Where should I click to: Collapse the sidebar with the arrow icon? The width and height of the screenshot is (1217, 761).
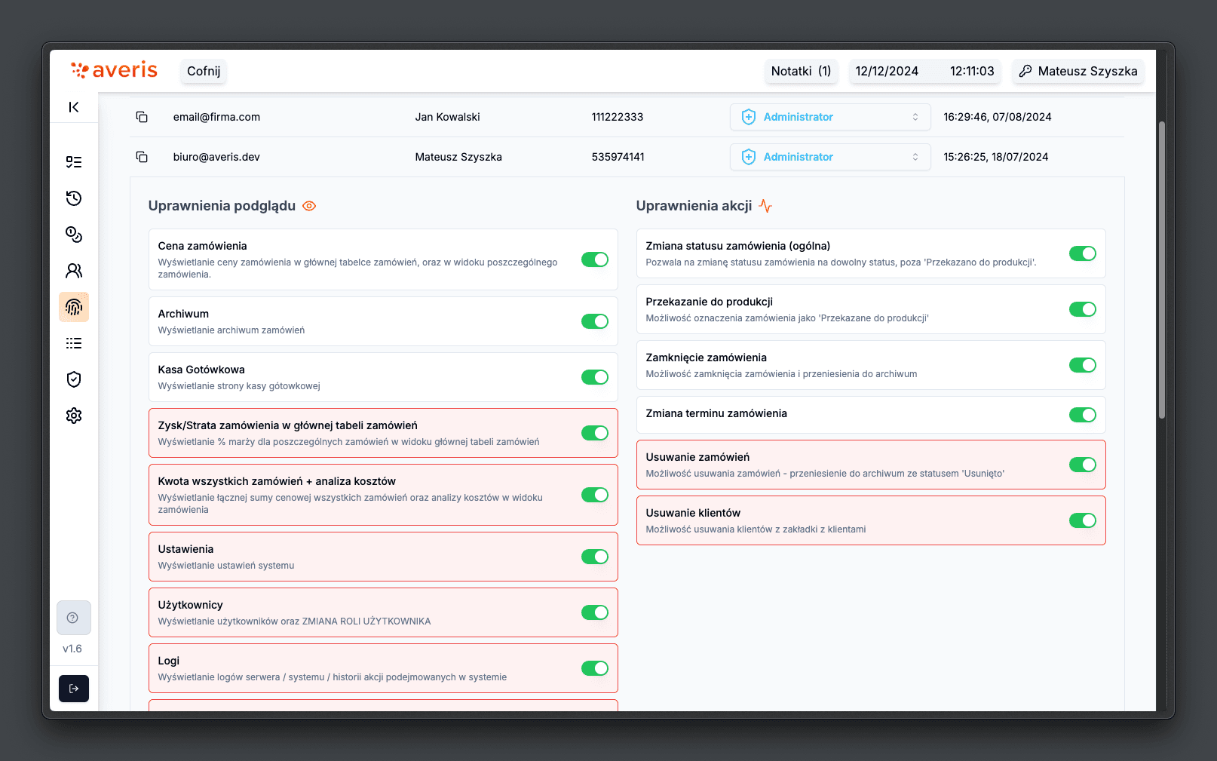coord(74,107)
